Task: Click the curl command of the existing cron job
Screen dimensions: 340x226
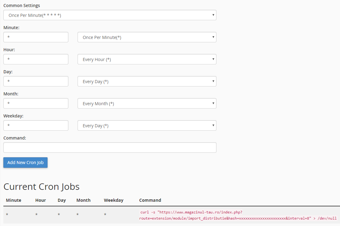Action: [x=238, y=215]
